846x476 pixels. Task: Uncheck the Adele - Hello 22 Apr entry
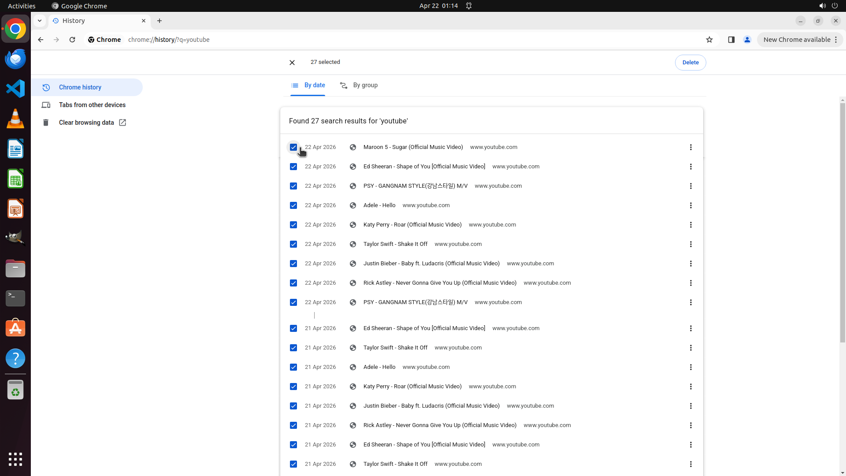pyautogui.click(x=293, y=205)
